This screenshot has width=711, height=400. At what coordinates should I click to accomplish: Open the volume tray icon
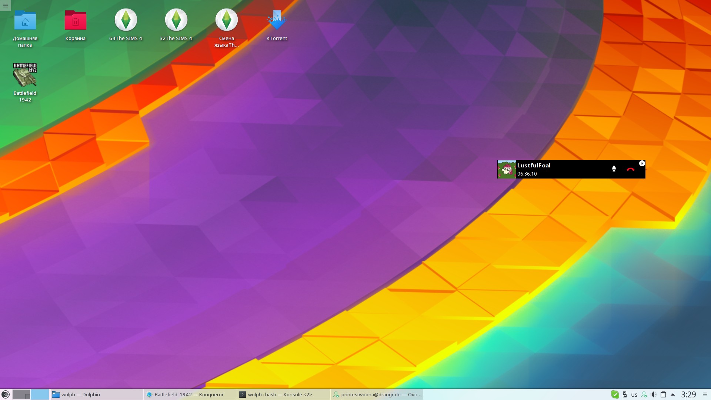(x=654, y=394)
